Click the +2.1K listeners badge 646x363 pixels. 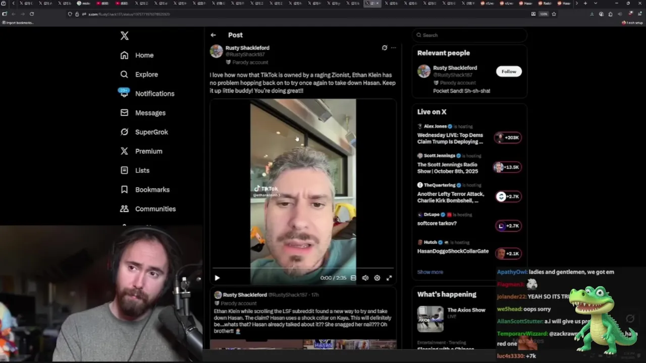[508, 254]
